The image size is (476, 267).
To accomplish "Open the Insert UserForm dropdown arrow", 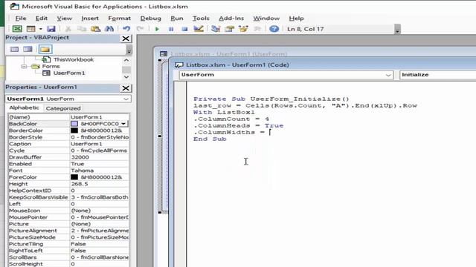I will pos(40,29).
